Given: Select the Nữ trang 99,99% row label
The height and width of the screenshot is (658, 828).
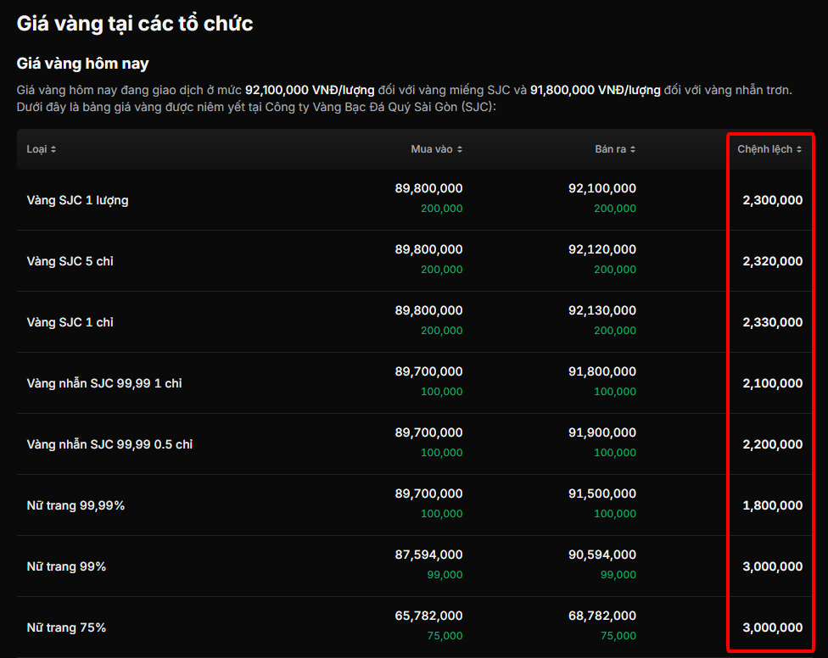Looking at the screenshot, I should [x=76, y=505].
